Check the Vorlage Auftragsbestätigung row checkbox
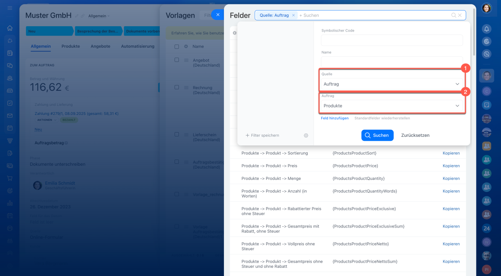This screenshot has height=276, width=501. 177,226
